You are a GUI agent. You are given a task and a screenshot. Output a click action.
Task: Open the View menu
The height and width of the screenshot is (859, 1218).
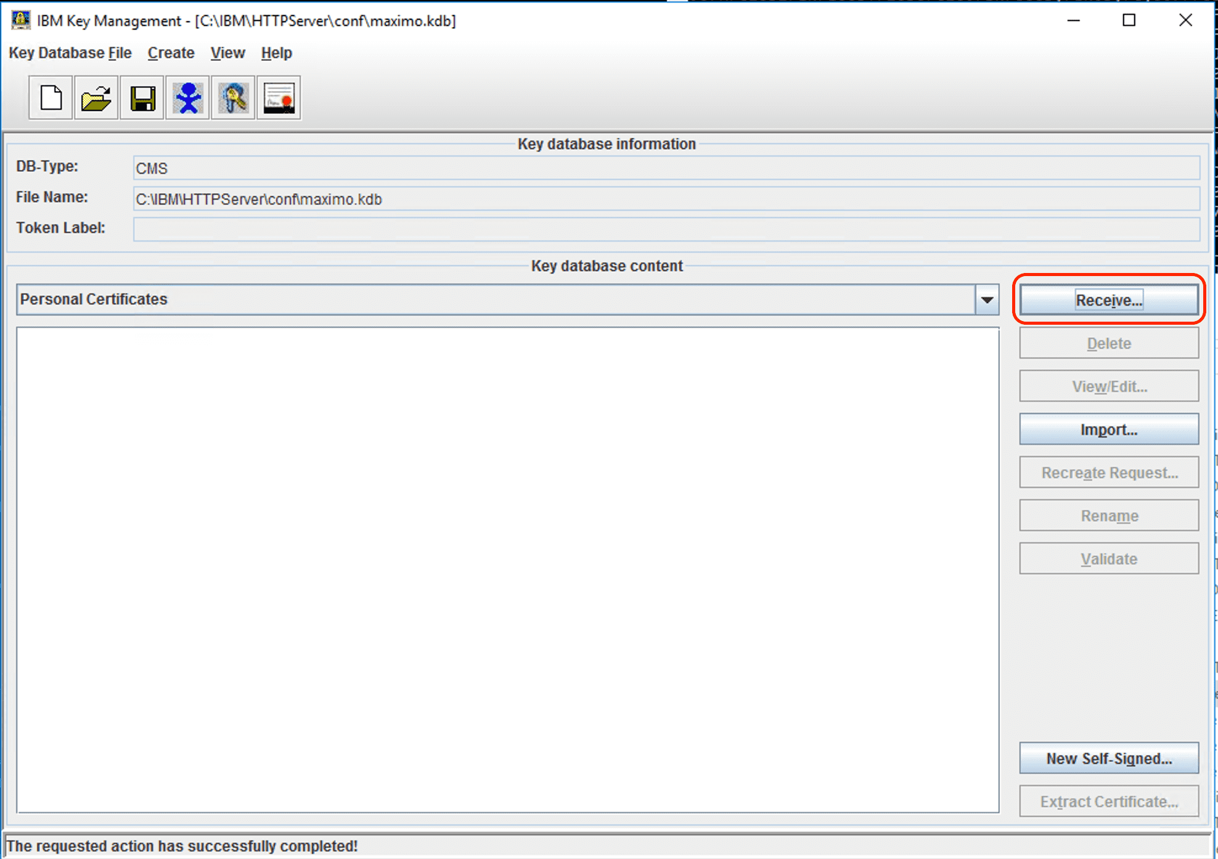[x=227, y=53]
